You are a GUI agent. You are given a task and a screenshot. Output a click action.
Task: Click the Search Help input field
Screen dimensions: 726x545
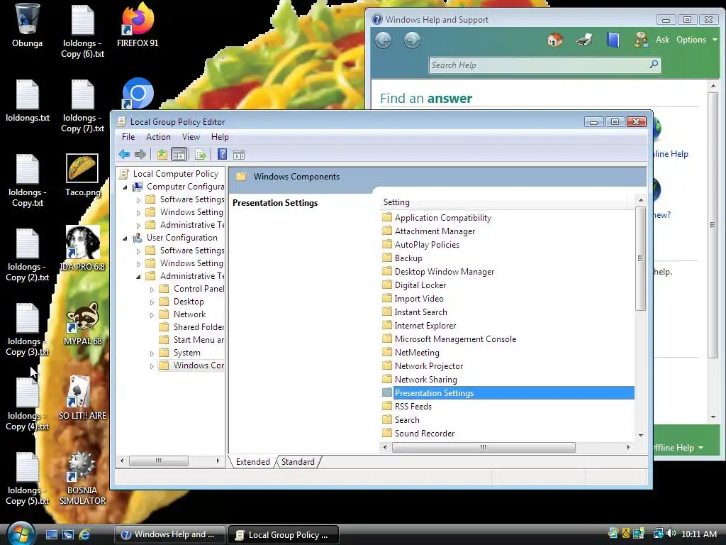coord(539,65)
